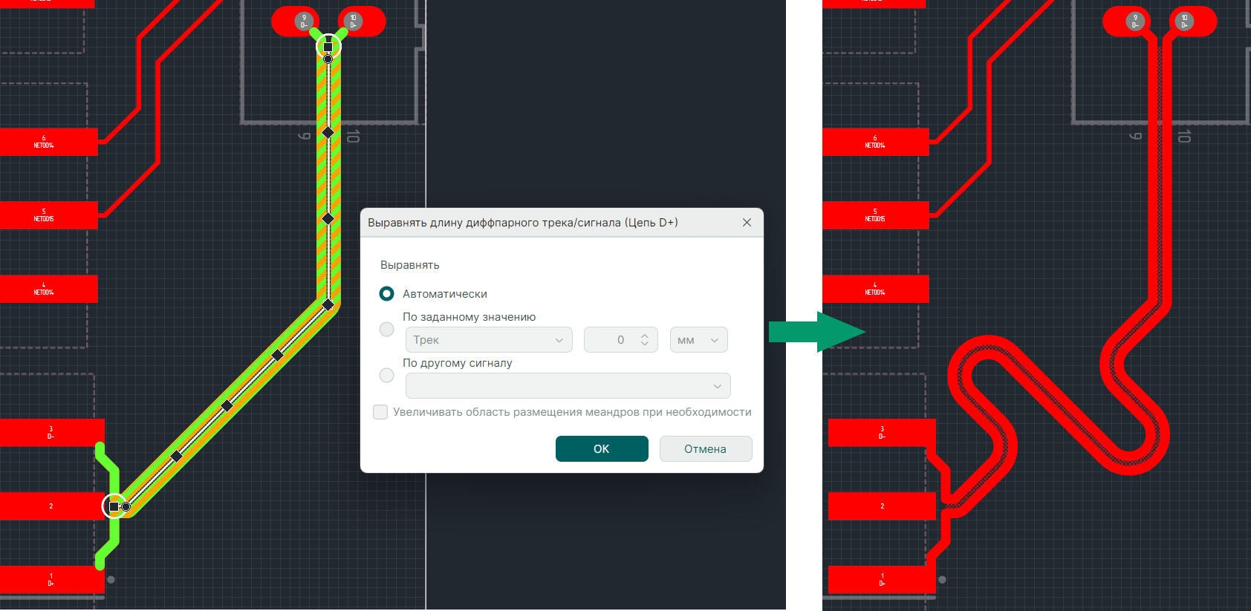Click the green arrow between the layouts
Image resolution: width=1251 pixels, height=611 pixels.
816,332
